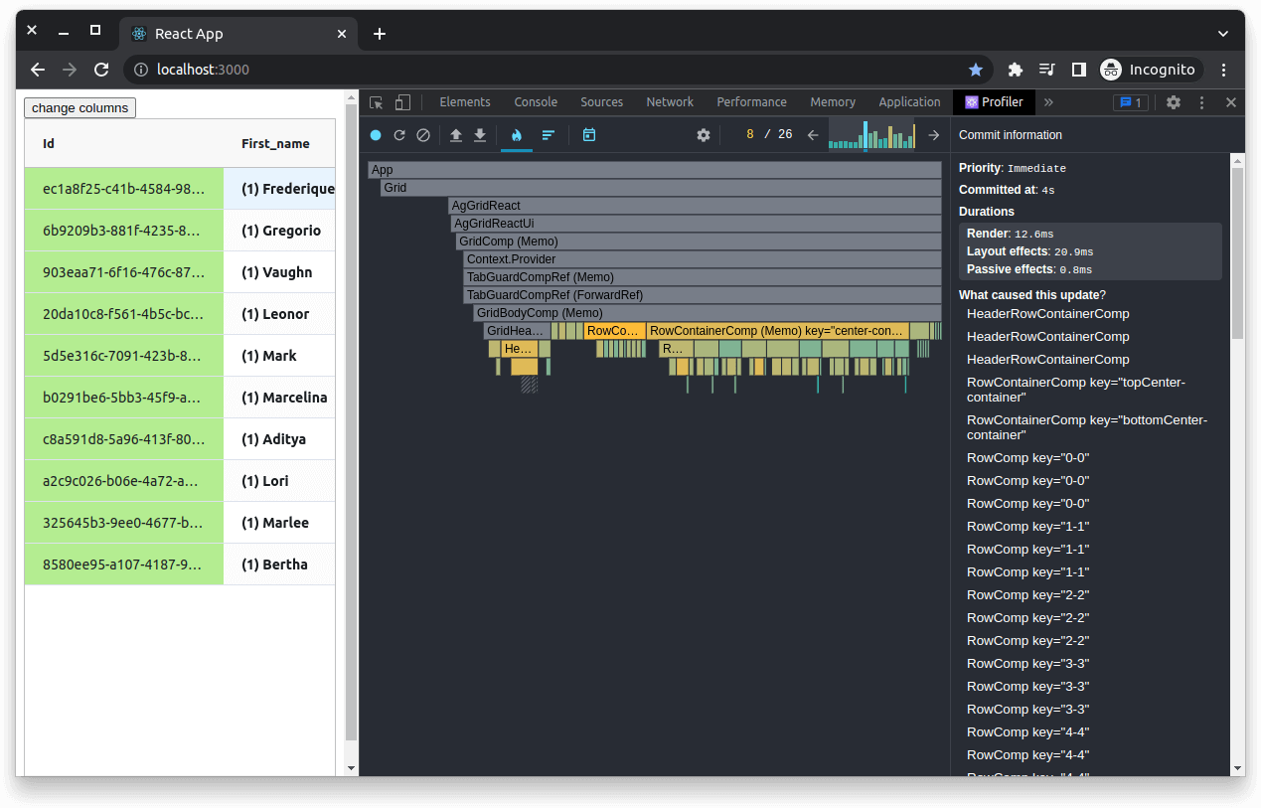
Task: Clear profiling data
Action: tap(423, 135)
